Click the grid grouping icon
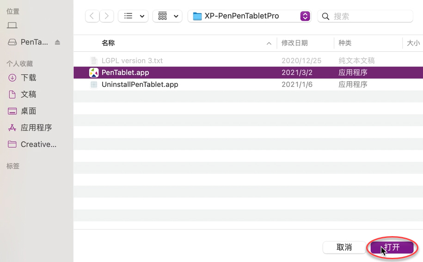The image size is (423, 262). 162,16
